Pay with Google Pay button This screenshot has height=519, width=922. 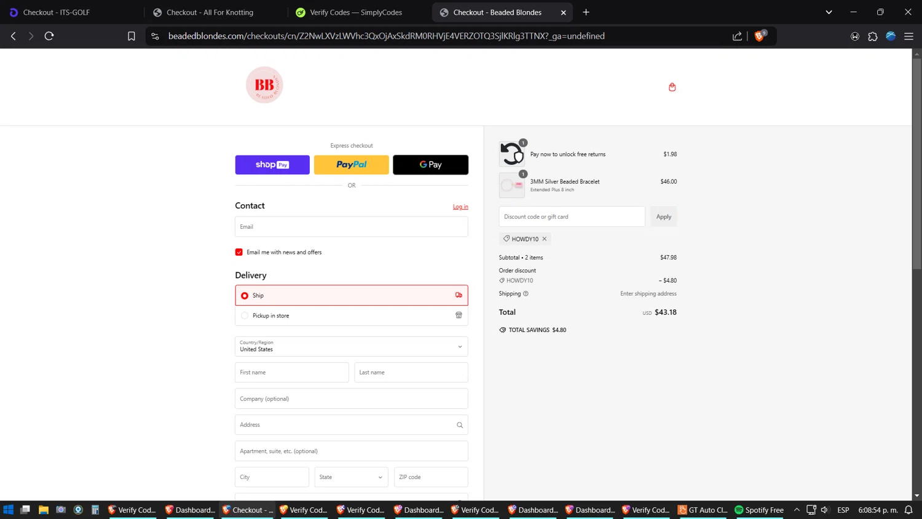[x=430, y=165]
